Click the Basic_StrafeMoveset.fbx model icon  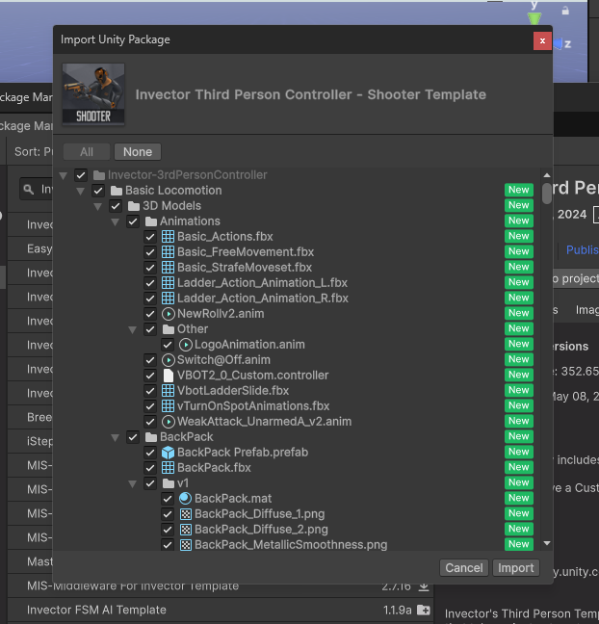tap(168, 268)
